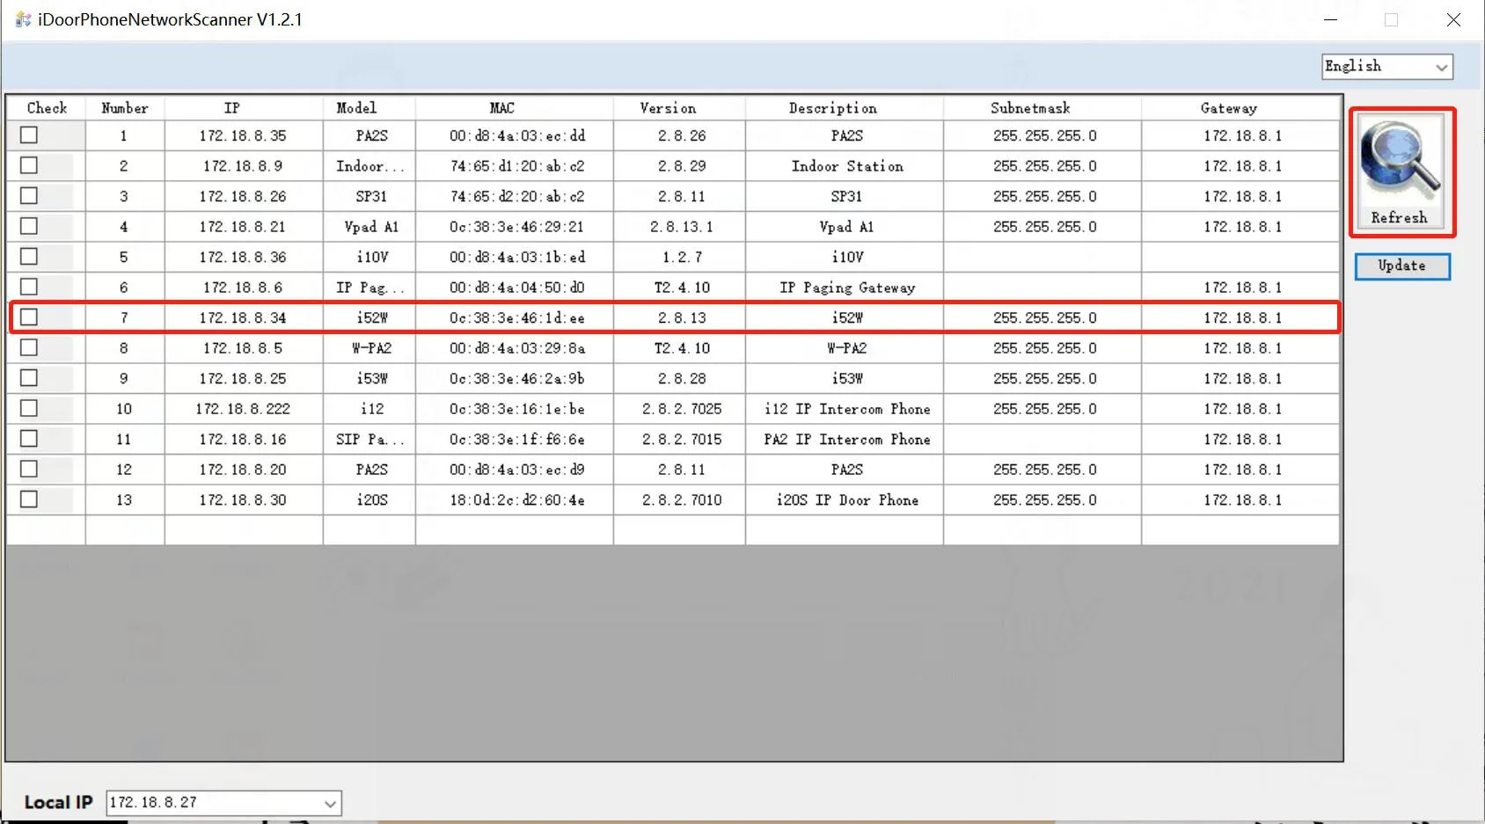Click the Version column header
1485x824 pixels.
pos(667,107)
